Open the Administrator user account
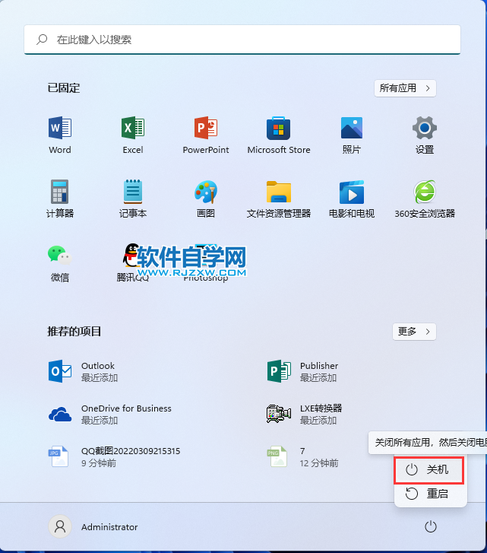 [93, 526]
